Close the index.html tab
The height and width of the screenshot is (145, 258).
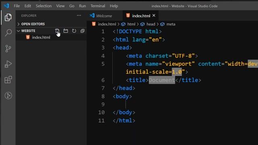point(154,15)
